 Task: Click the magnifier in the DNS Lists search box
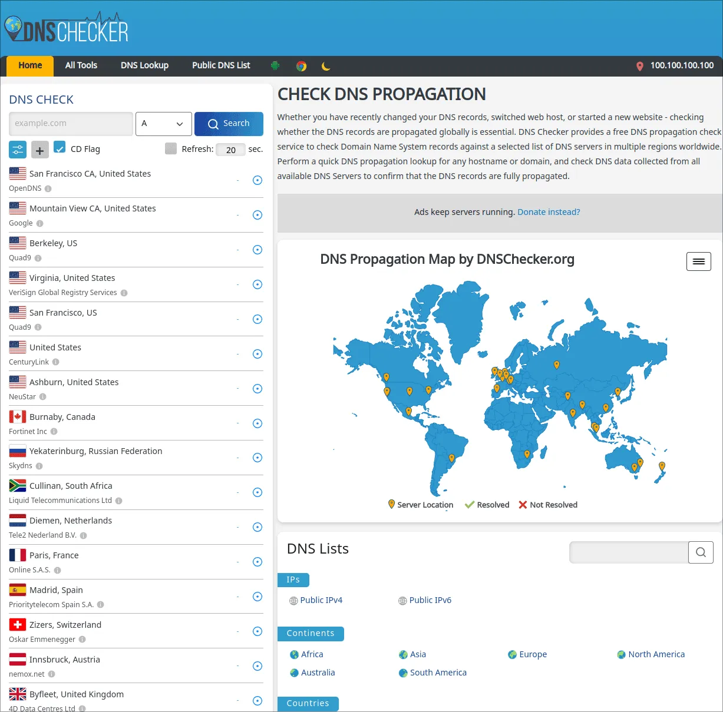(x=701, y=552)
